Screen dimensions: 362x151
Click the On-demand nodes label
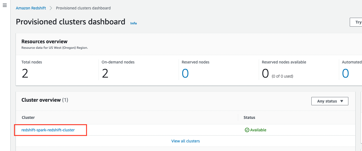click(118, 62)
